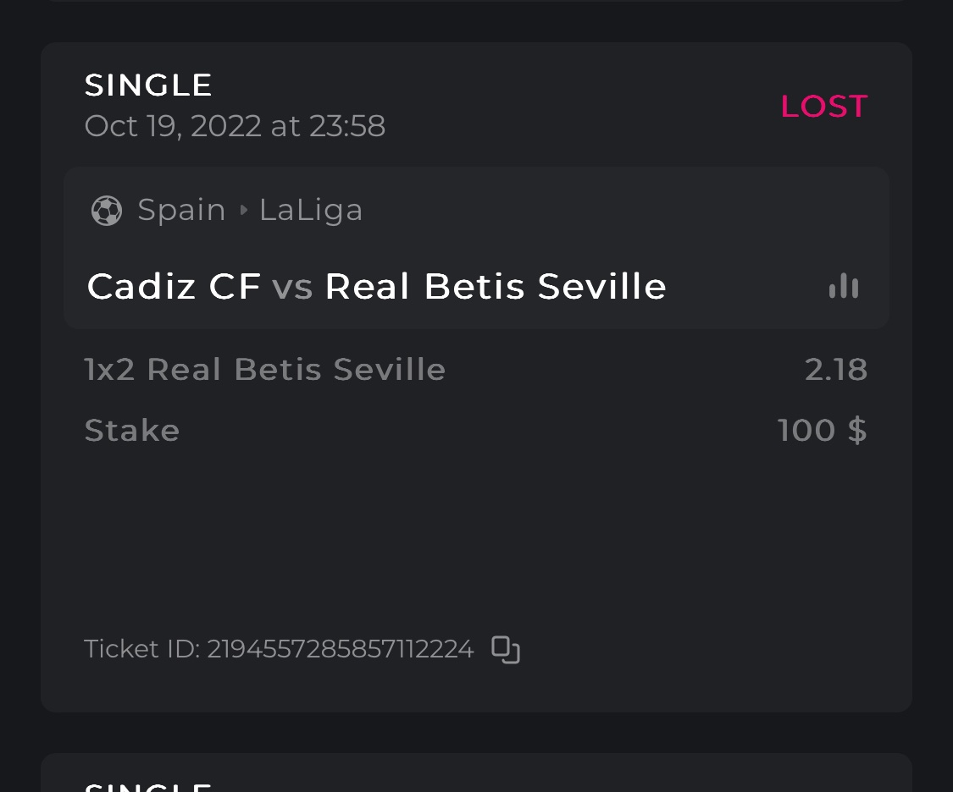Open the next SINGLE bet card below

(x=476, y=777)
